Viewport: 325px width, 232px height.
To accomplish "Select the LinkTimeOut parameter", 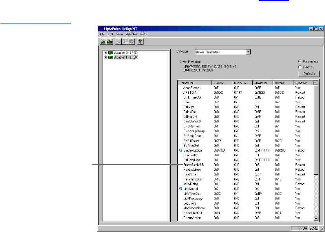I will click(x=192, y=194).
